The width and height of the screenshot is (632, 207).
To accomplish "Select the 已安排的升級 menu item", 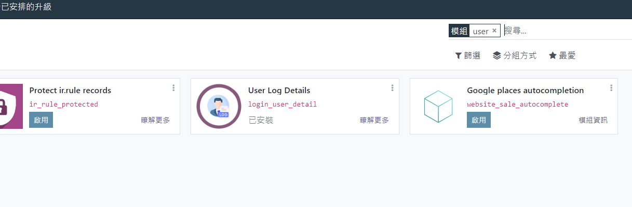I will click(26, 7).
